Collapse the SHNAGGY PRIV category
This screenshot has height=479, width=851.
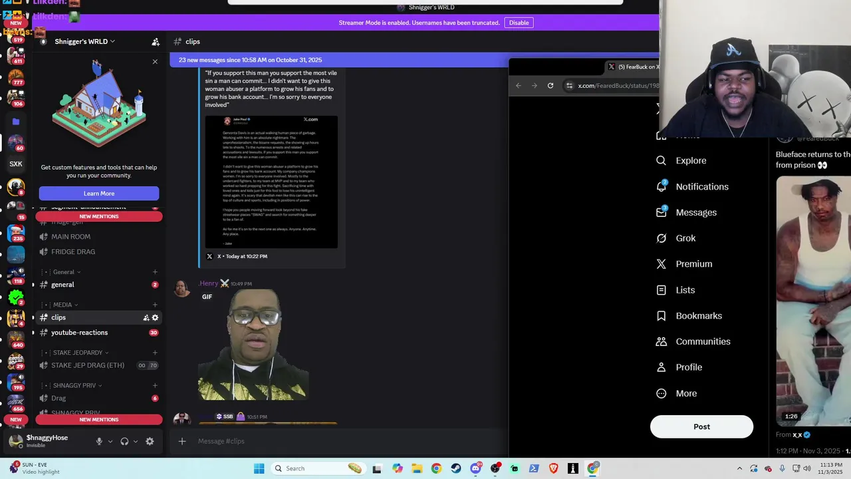coord(76,385)
